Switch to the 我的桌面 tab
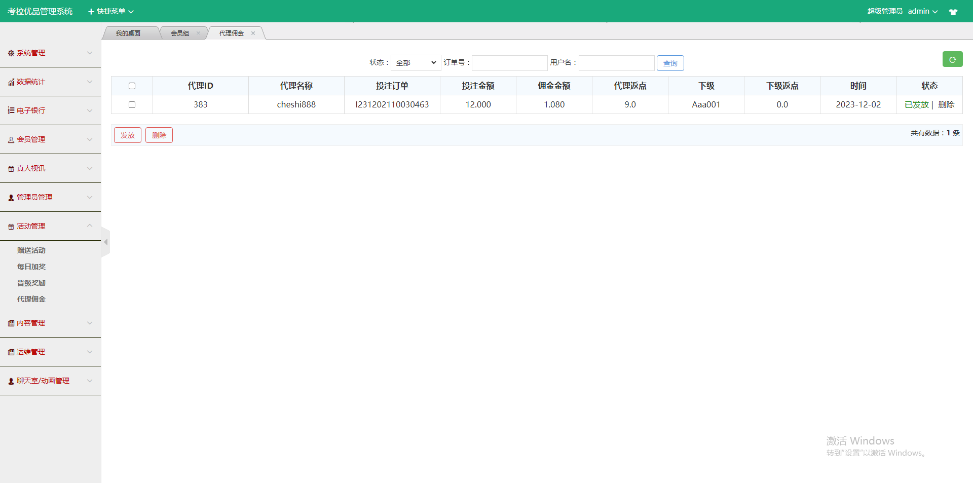 128,32
